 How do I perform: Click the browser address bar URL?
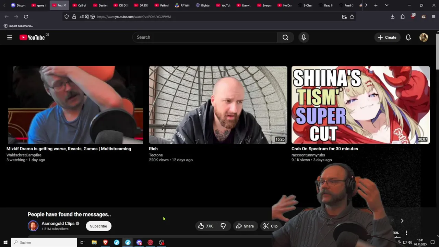(x=134, y=16)
